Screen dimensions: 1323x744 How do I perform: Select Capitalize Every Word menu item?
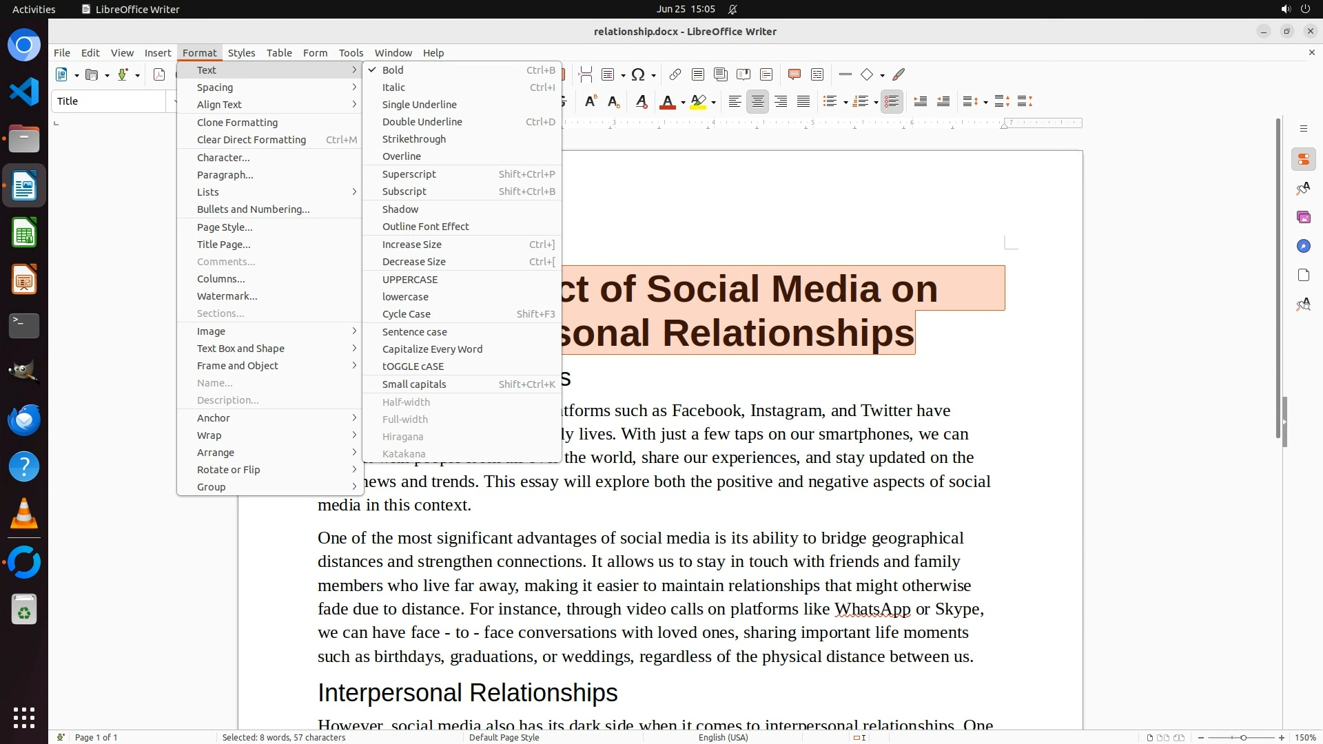pyautogui.click(x=432, y=349)
